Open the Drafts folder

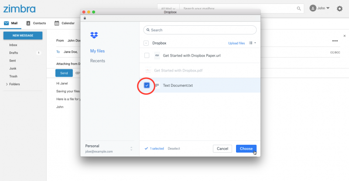[14, 53]
